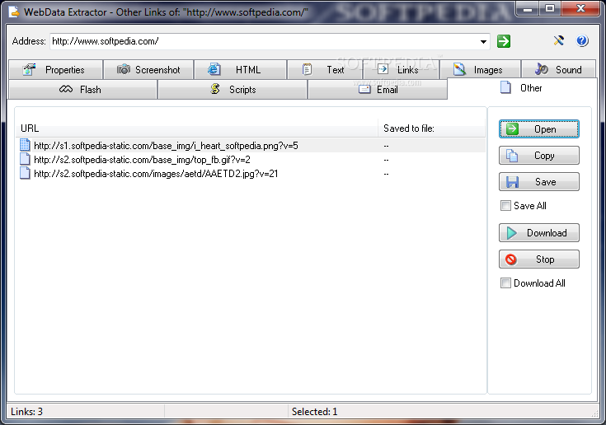Image resolution: width=606 pixels, height=425 pixels.
Task: Click 'Selected: 1' in status bar
Action: click(314, 412)
